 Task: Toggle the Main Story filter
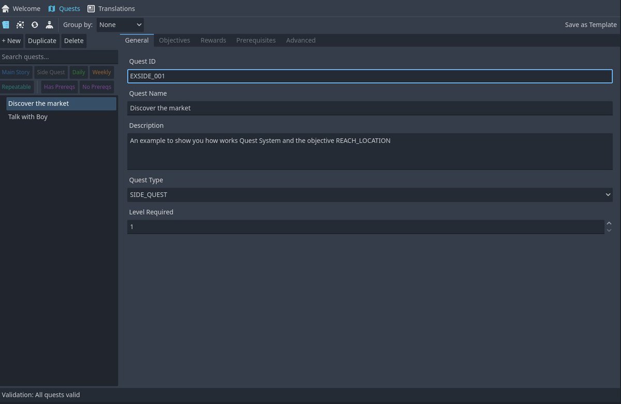16,72
